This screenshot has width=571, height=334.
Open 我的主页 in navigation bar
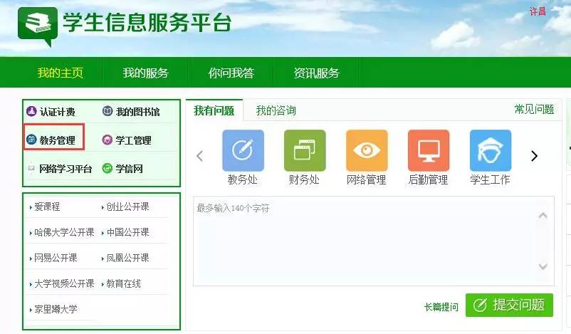tap(60, 73)
